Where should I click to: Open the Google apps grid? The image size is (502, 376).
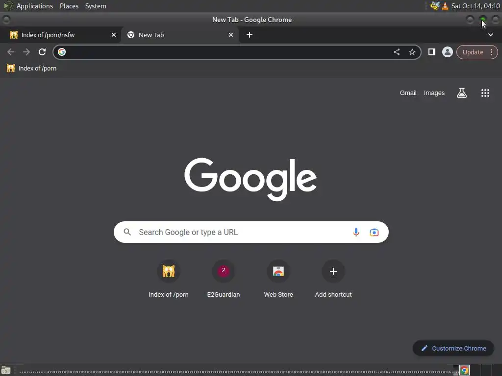[485, 93]
